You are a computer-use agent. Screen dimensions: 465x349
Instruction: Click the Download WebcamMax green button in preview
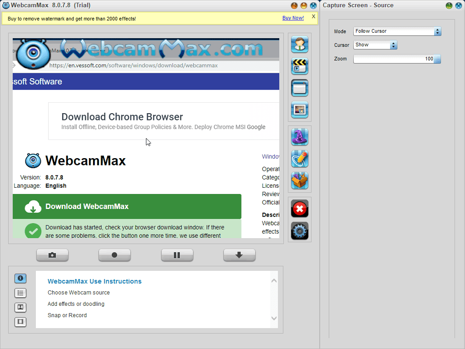coord(127,207)
